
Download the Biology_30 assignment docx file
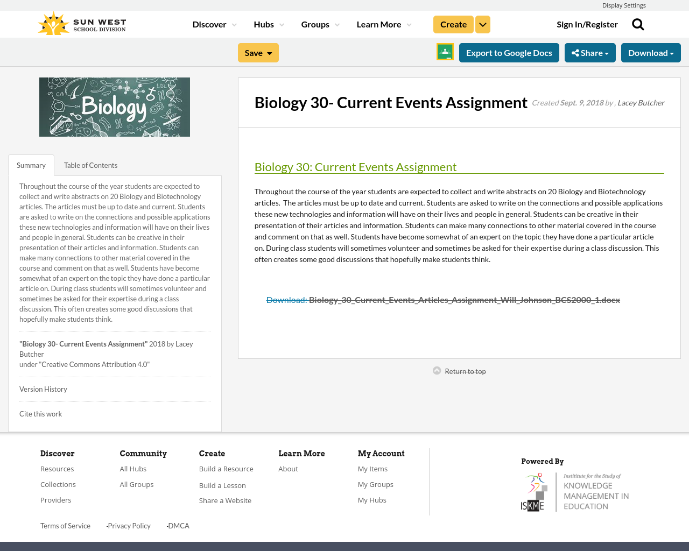point(442,299)
